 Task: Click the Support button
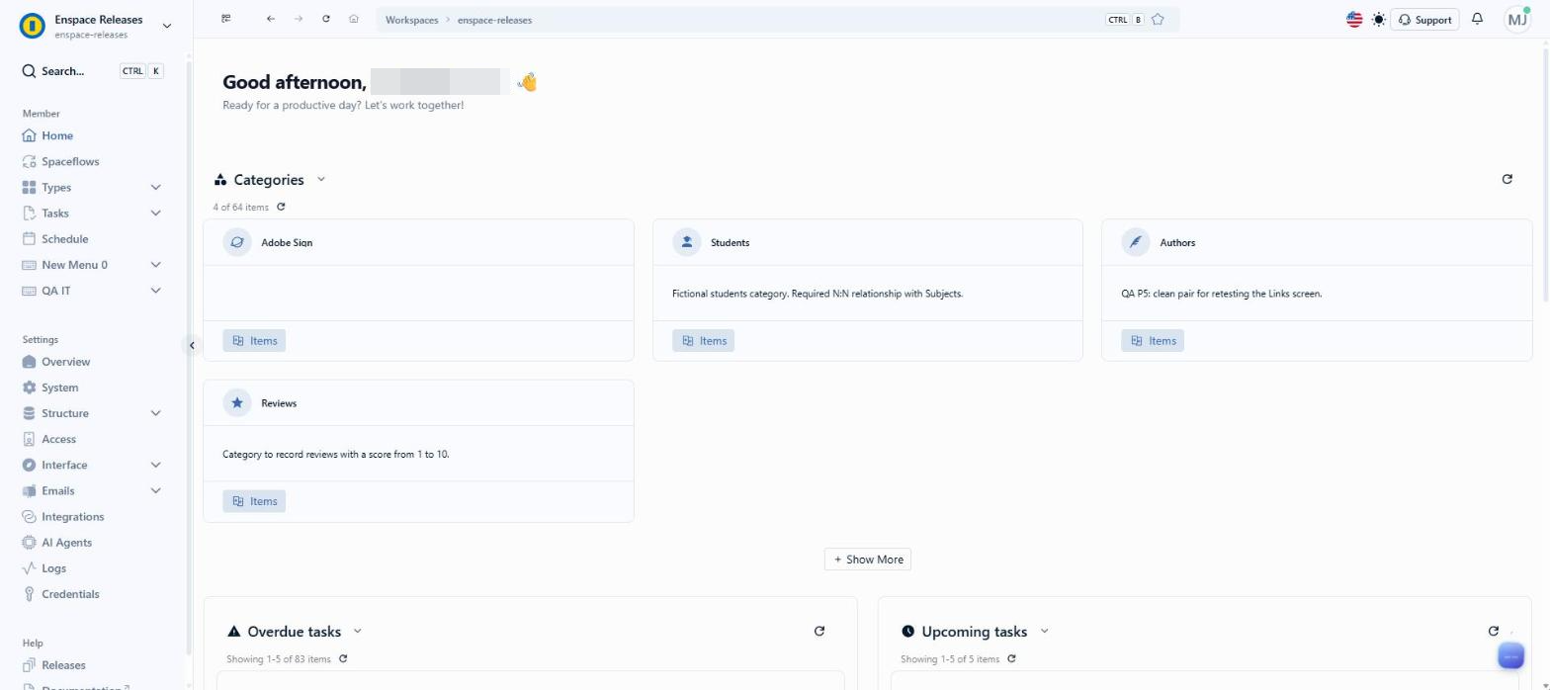point(1424,20)
